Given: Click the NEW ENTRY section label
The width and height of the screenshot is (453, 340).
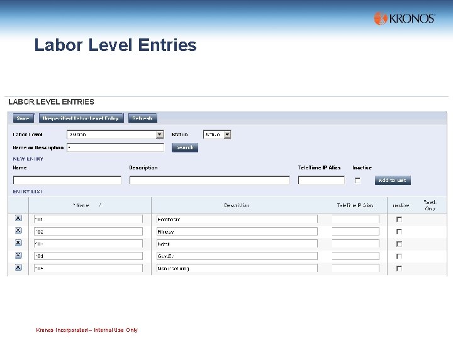Looking at the screenshot, I should tap(28, 159).
